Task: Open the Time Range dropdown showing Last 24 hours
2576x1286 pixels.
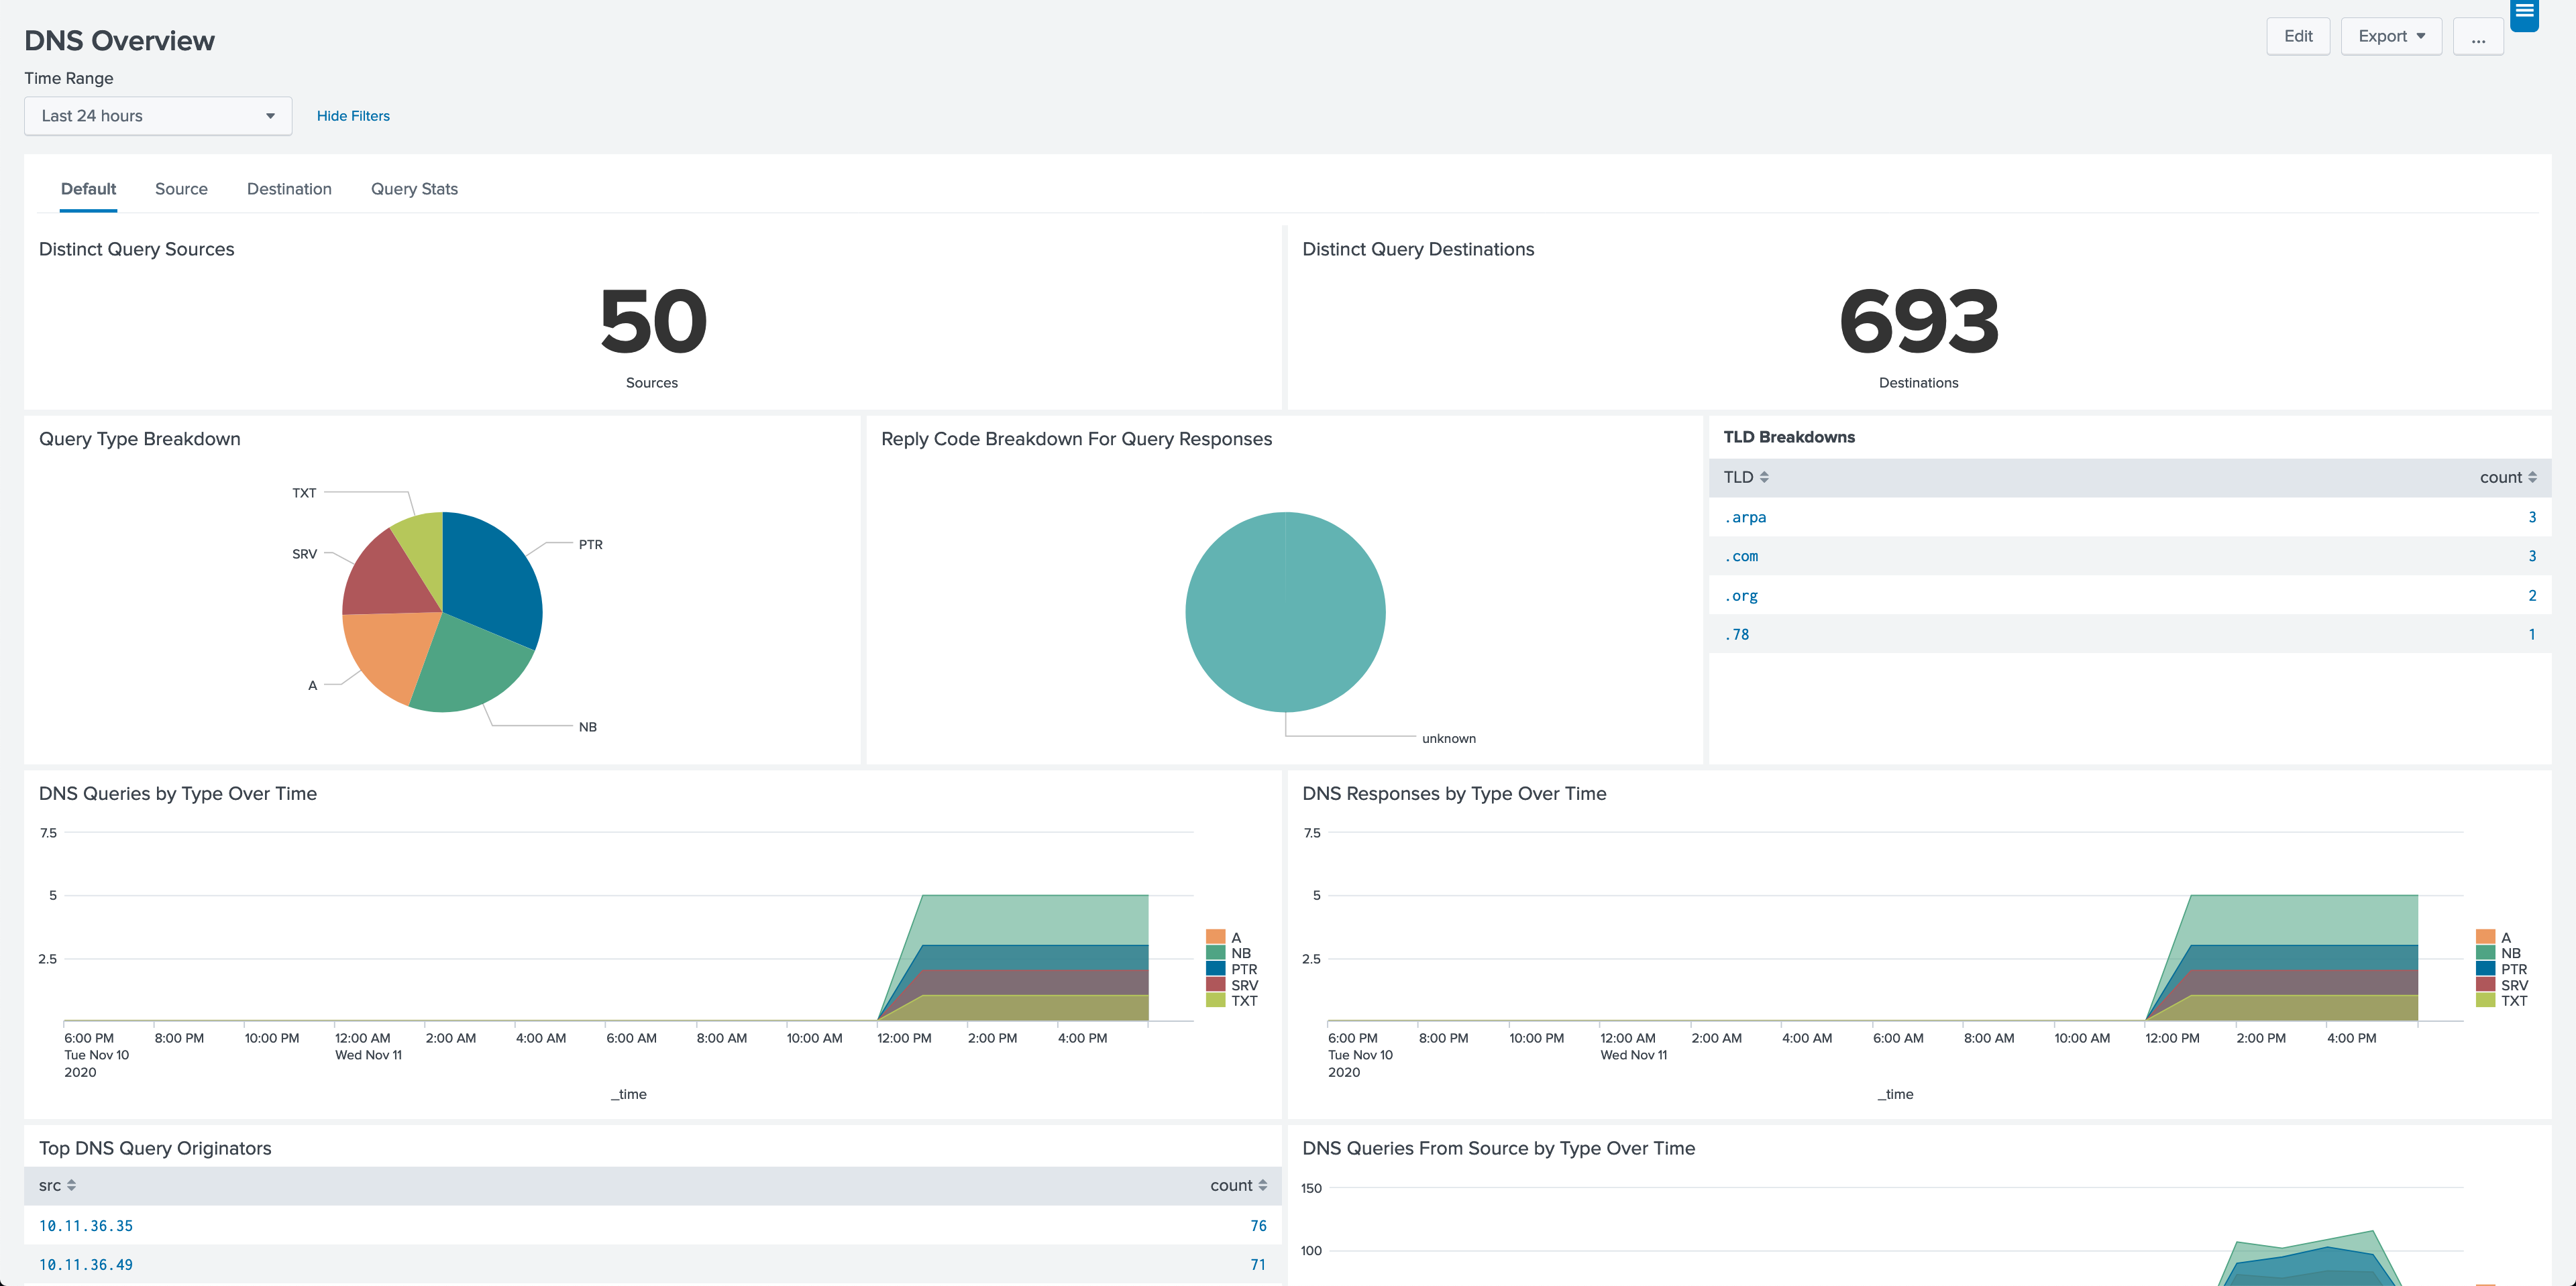Action: click(158, 116)
